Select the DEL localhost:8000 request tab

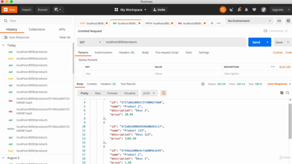(192, 23)
